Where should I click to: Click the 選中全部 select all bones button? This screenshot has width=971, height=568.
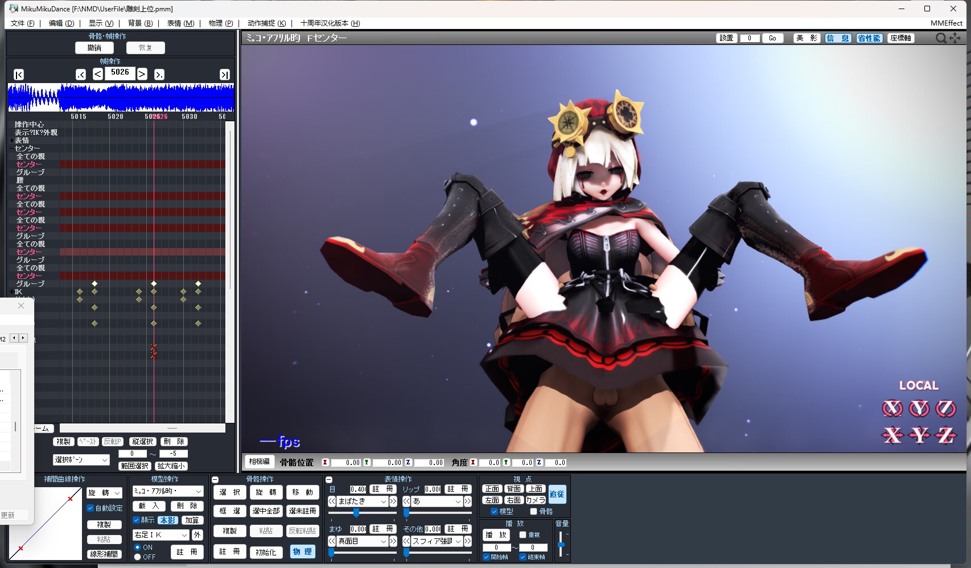[266, 511]
